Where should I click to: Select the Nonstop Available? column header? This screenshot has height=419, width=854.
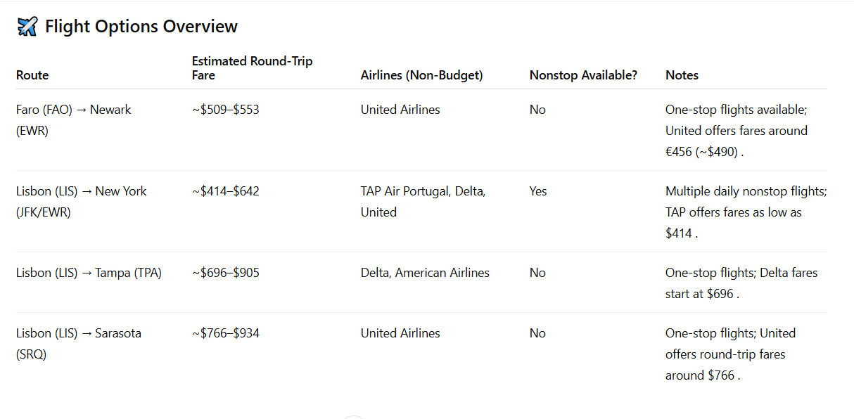click(x=583, y=75)
